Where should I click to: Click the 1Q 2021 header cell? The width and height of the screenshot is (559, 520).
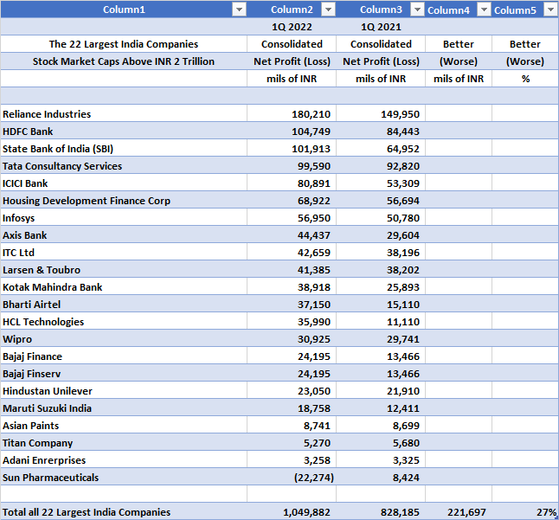(x=381, y=27)
